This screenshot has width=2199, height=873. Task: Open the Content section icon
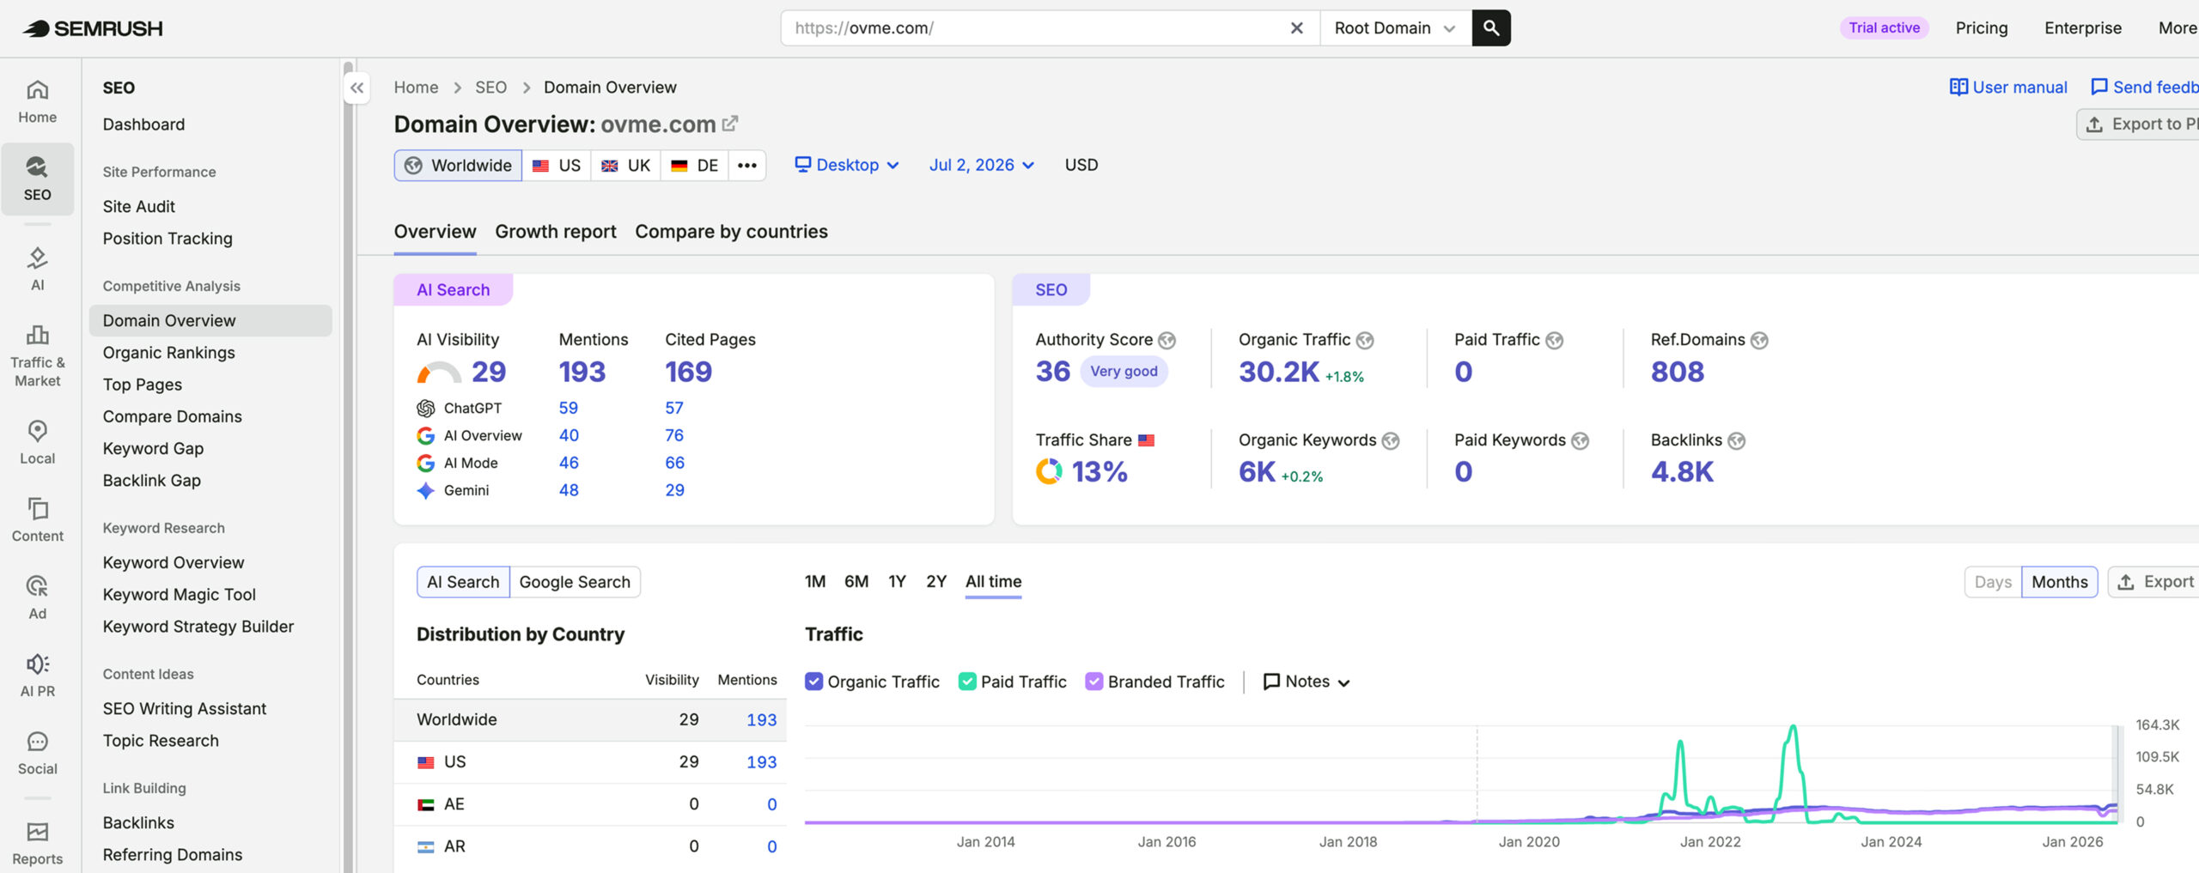[x=37, y=519]
